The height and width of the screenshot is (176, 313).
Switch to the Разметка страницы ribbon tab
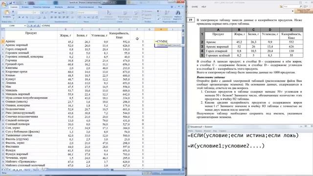click(41, 7)
